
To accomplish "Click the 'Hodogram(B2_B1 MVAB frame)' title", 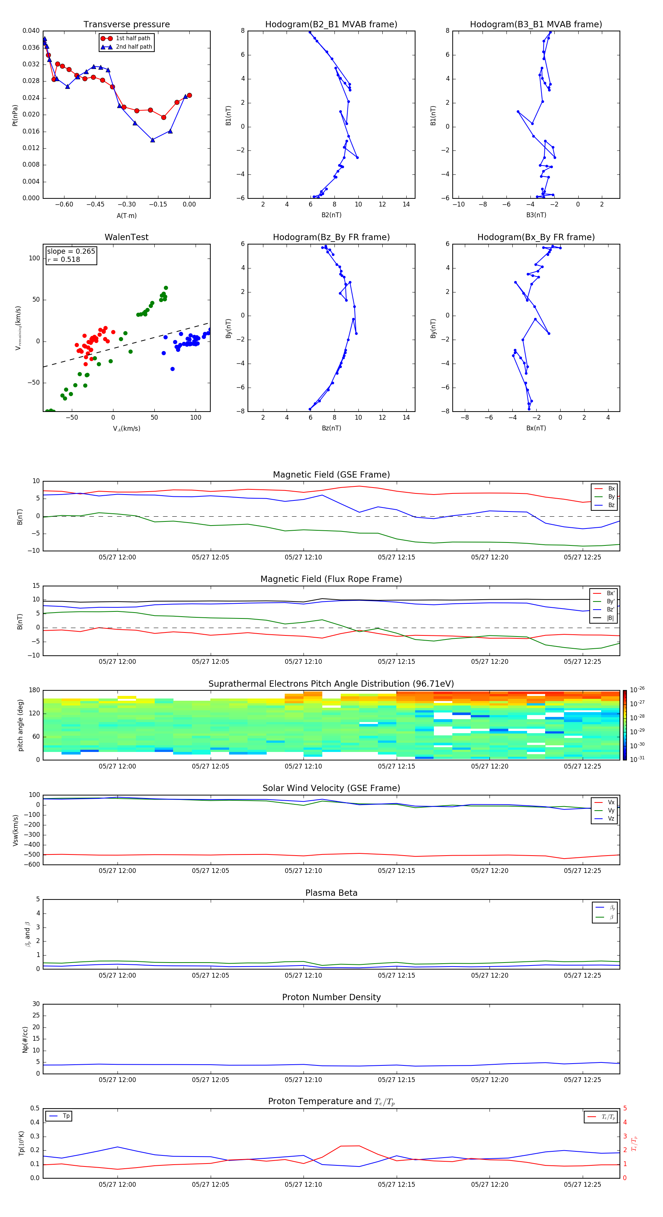I will 331,25.
